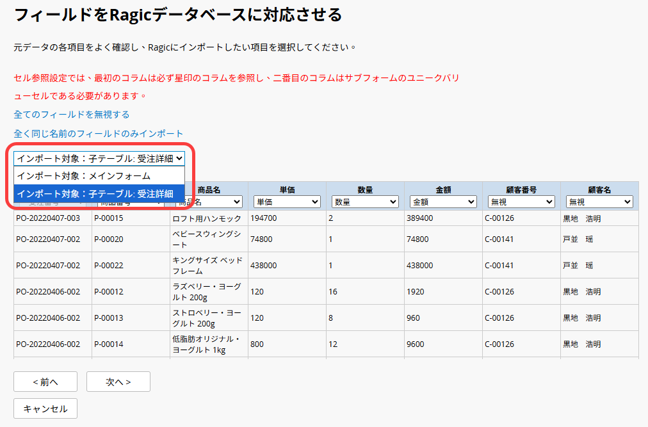Open the 数量 column mapping dropdown
Image resolution: width=648 pixels, height=427 pixels.
click(x=365, y=202)
